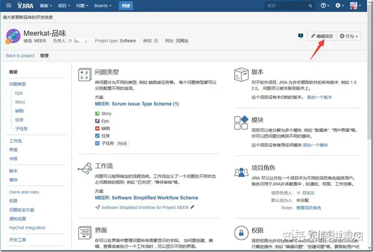Select 缺陷 in the sidebar

point(19,111)
